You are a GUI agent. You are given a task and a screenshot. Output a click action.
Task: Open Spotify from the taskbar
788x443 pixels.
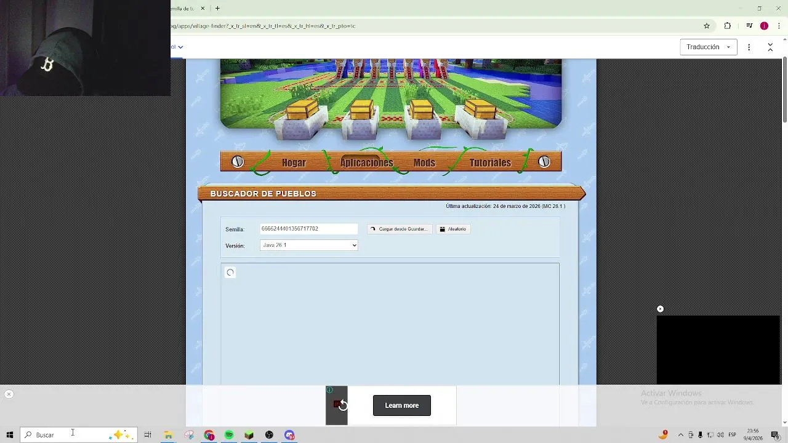click(229, 435)
